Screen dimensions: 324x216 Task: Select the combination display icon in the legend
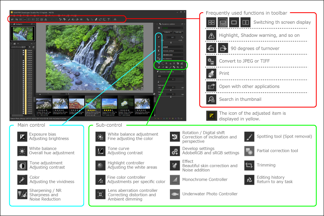tap(222, 22)
